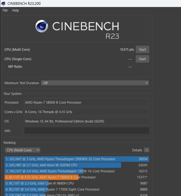The image size is (181, 196).
Task: Select the Intel Core i9-9880H ranking row
Action: coord(77,183)
